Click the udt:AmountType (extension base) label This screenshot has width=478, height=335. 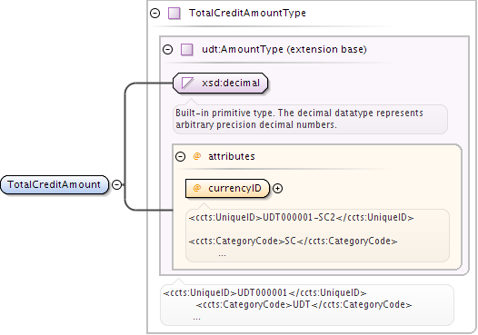click(x=284, y=49)
